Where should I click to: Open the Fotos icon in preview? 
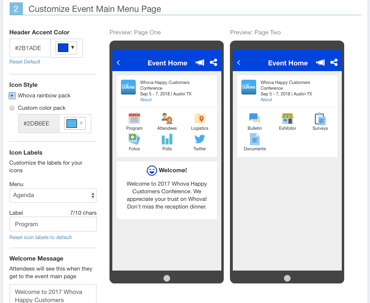pyautogui.click(x=134, y=139)
